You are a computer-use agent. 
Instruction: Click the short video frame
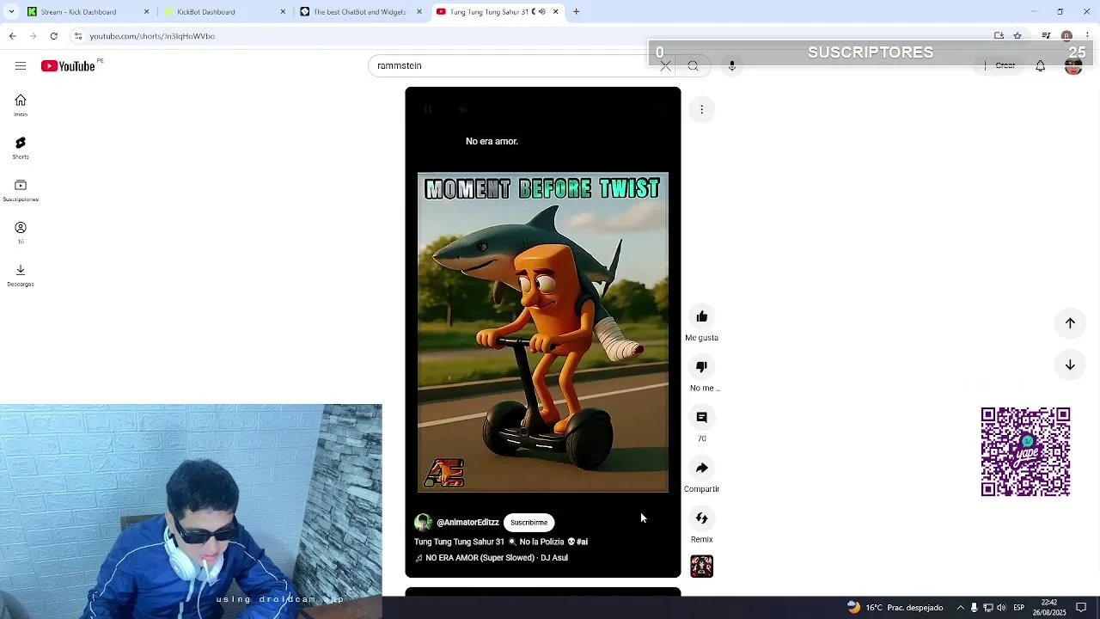pos(542,333)
